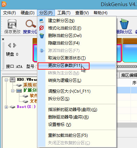The width and height of the screenshot is (137, 148).
Task: Click the Delete Partition trash can icon
Action: pyautogui.click(x=124, y=24)
